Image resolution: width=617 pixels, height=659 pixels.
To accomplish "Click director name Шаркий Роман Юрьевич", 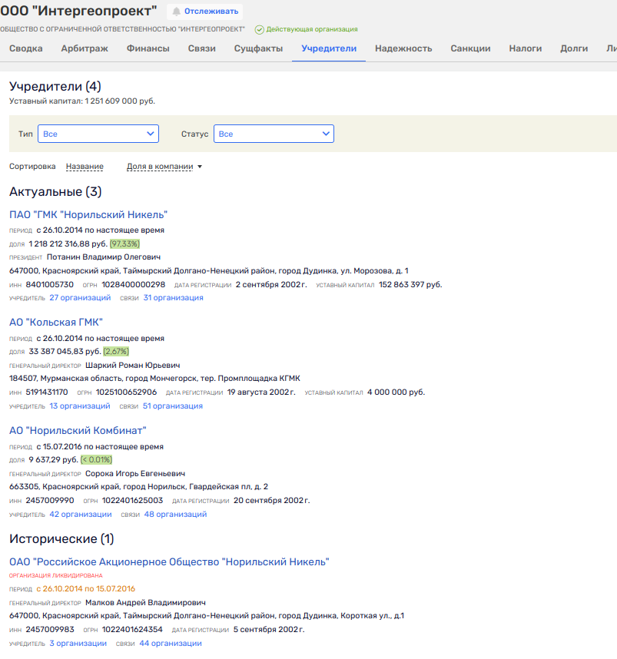I will point(132,366).
